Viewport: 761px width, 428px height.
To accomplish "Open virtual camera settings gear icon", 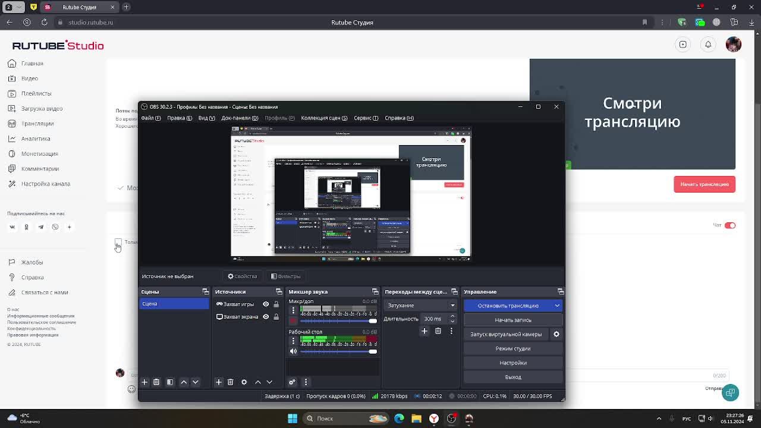I will click(556, 334).
